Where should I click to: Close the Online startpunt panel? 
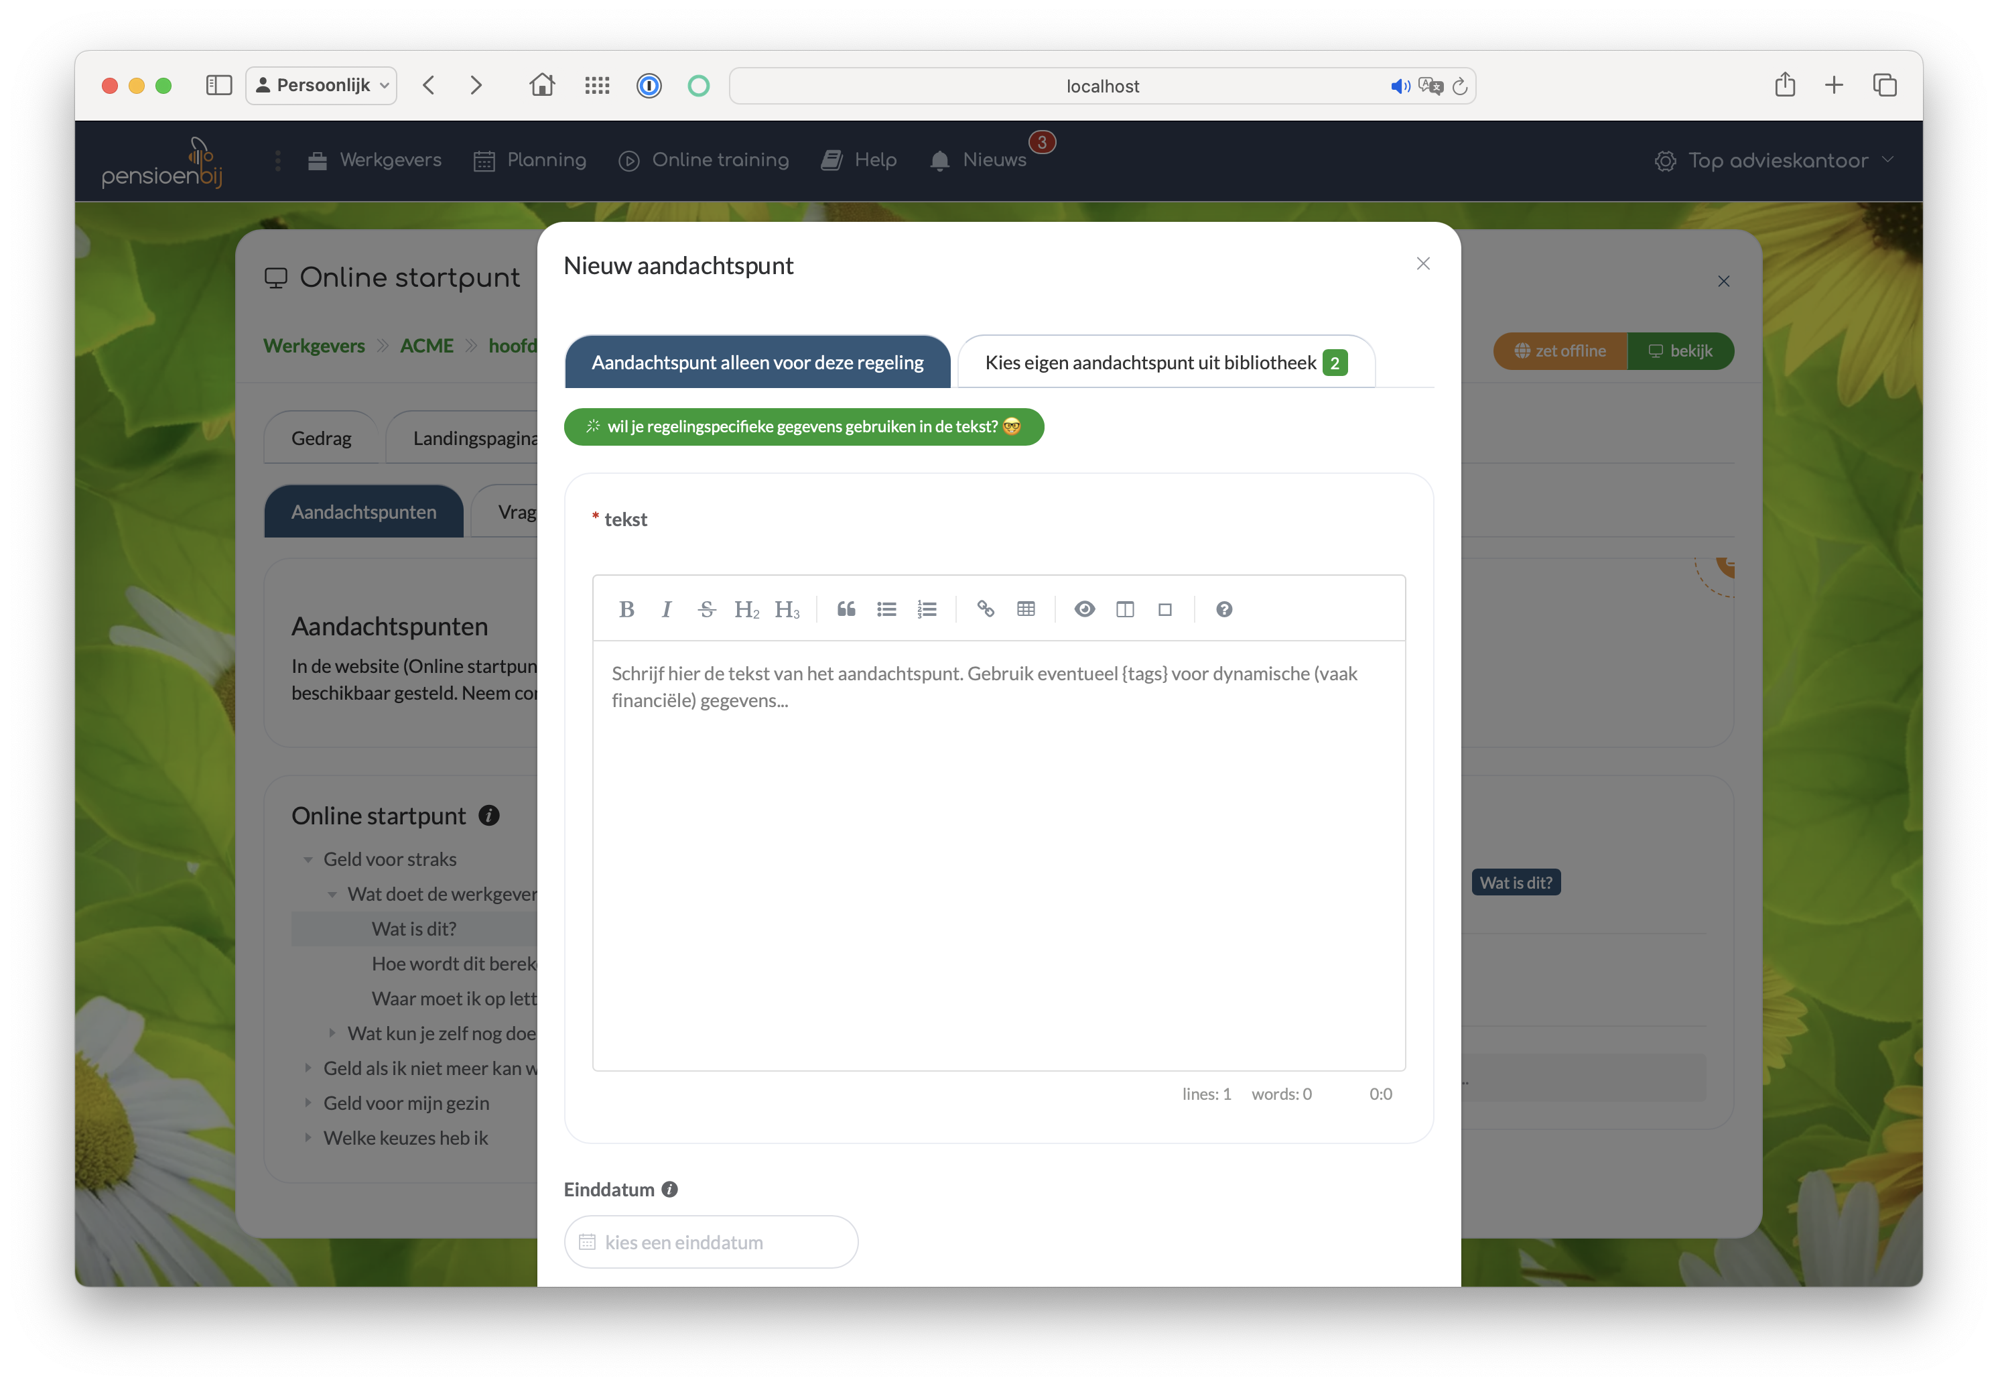(1723, 281)
